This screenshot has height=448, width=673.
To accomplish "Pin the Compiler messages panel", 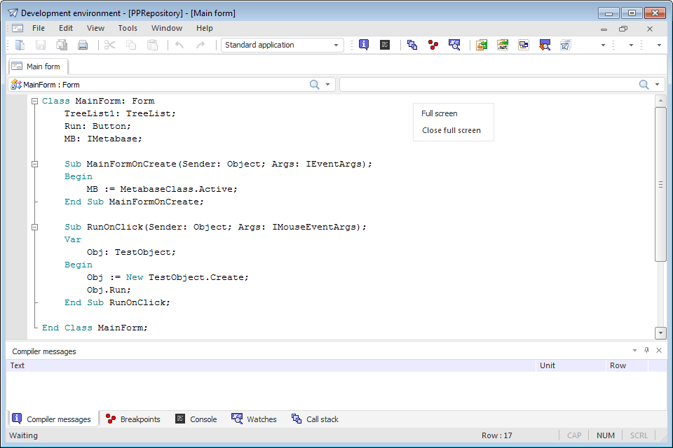I will (x=647, y=350).
